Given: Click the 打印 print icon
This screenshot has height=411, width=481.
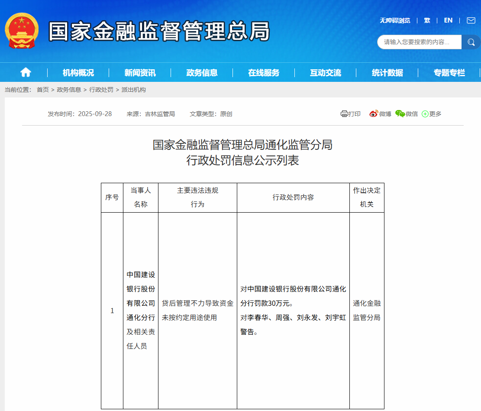Looking at the screenshot, I should [x=351, y=113].
